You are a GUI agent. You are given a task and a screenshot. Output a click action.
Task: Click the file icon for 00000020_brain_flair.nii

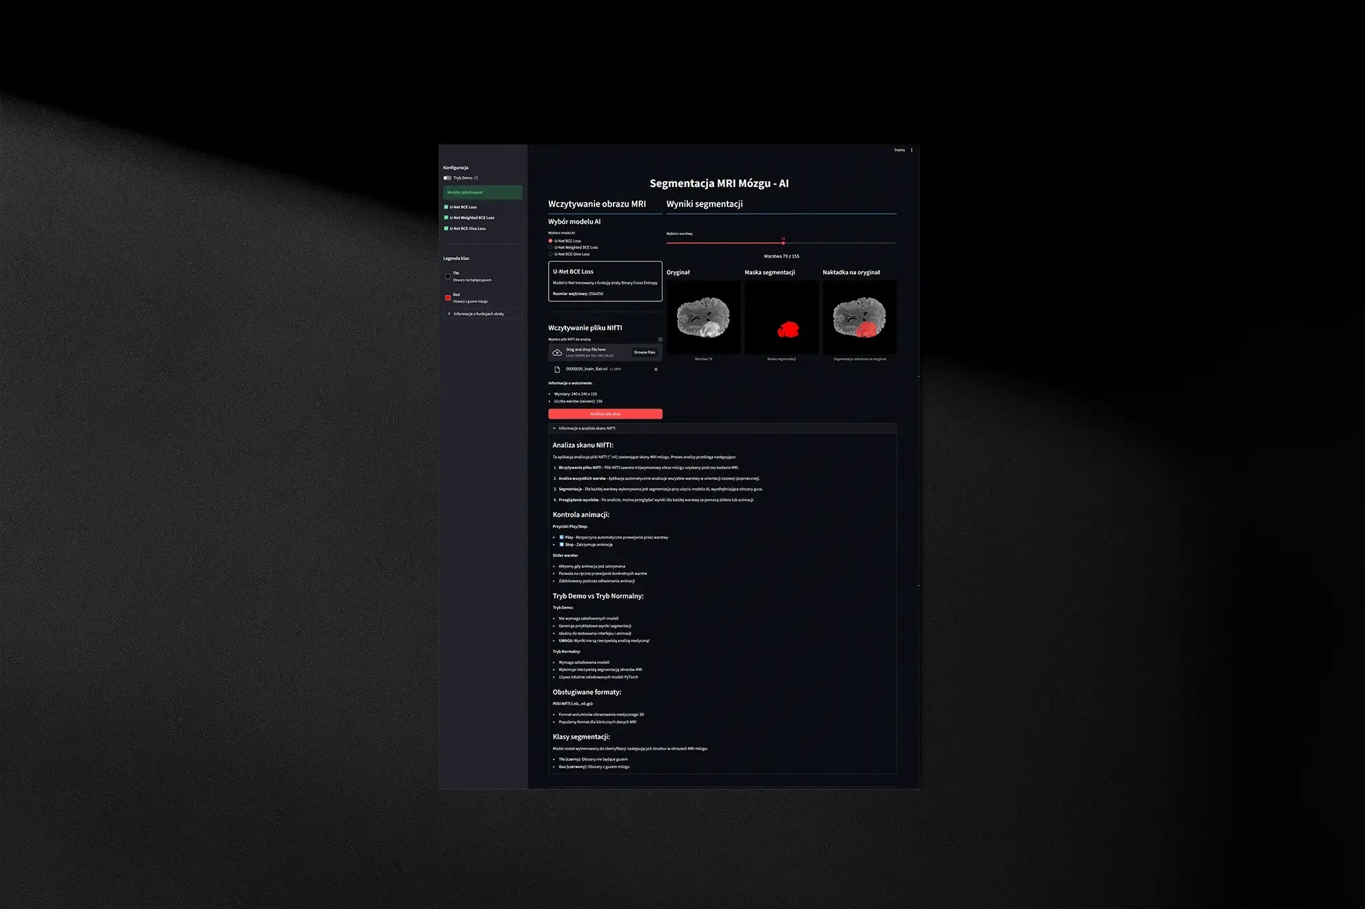pyautogui.click(x=557, y=370)
